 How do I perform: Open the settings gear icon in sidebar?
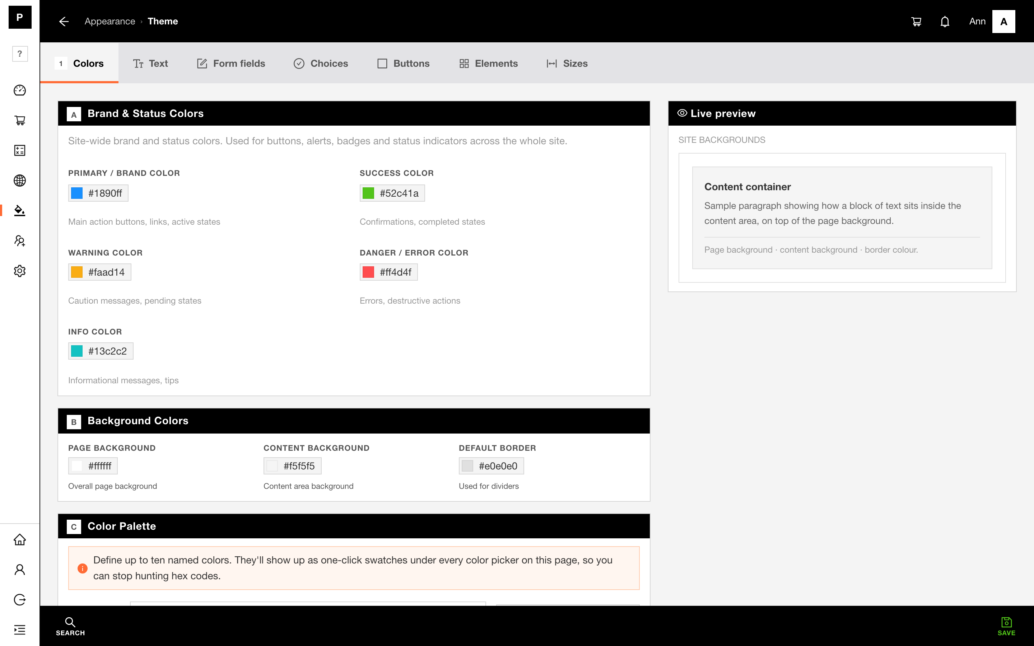tap(20, 271)
